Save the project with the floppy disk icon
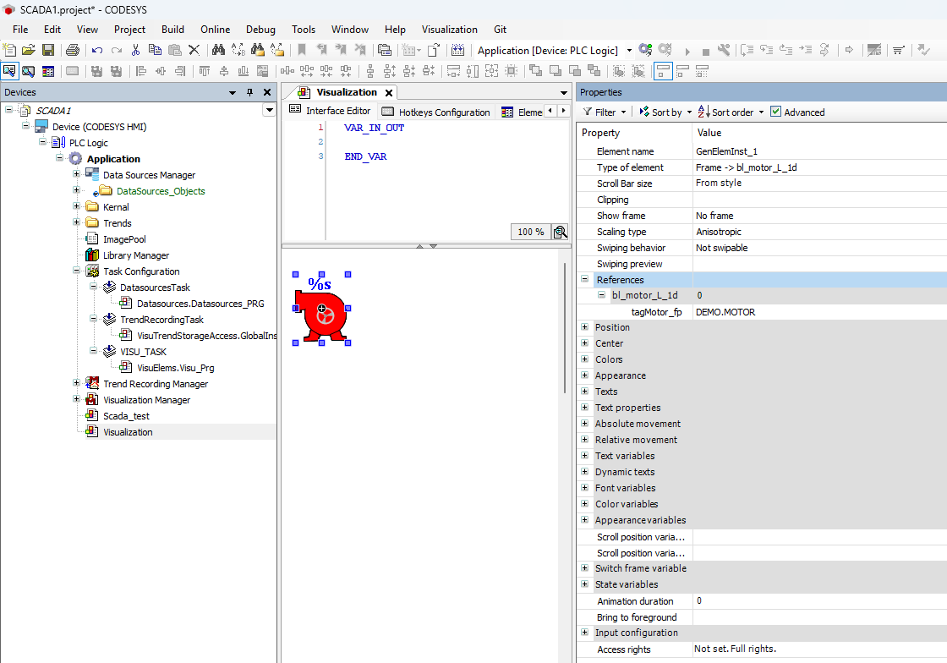Image resolution: width=947 pixels, height=663 pixels. click(48, 50)
